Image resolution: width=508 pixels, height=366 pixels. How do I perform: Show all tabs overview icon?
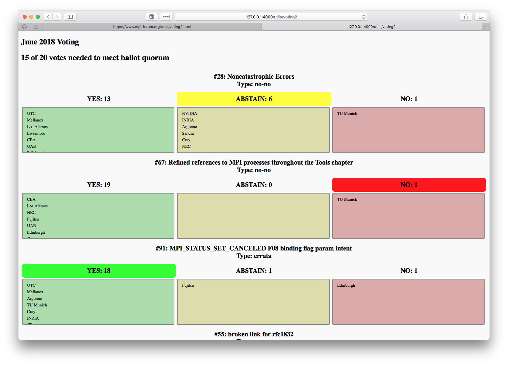[481, 17]
